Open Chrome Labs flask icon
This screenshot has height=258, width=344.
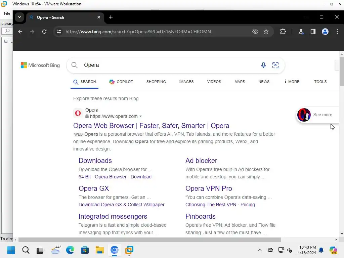click(301, 32)
